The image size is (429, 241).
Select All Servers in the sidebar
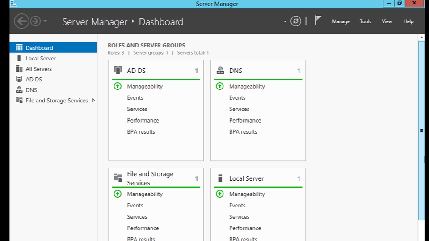point(38,69)
